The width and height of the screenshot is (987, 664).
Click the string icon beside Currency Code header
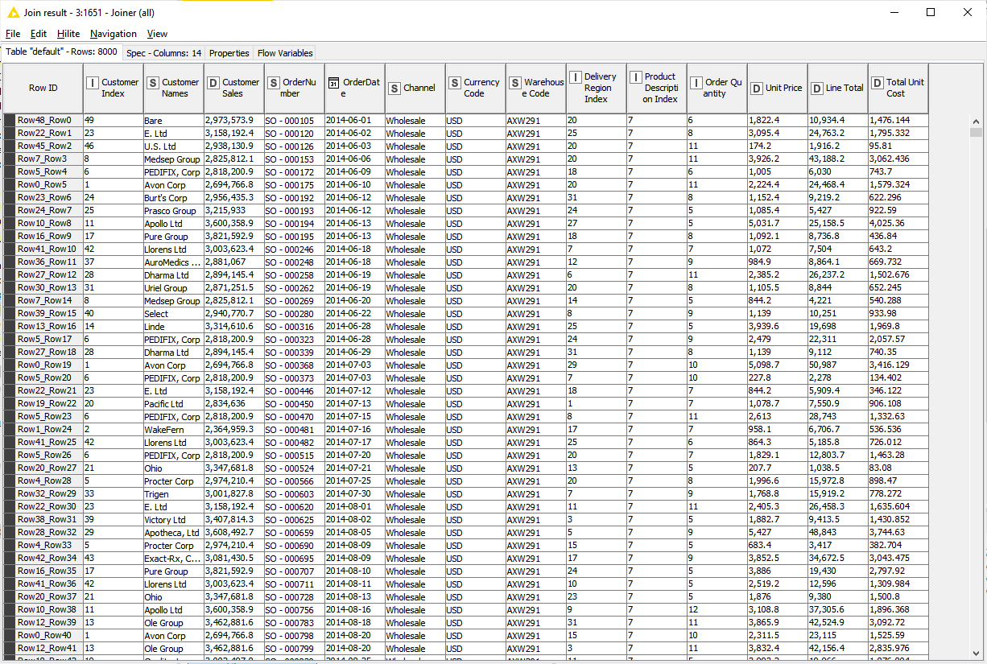[x=455, y=82]
